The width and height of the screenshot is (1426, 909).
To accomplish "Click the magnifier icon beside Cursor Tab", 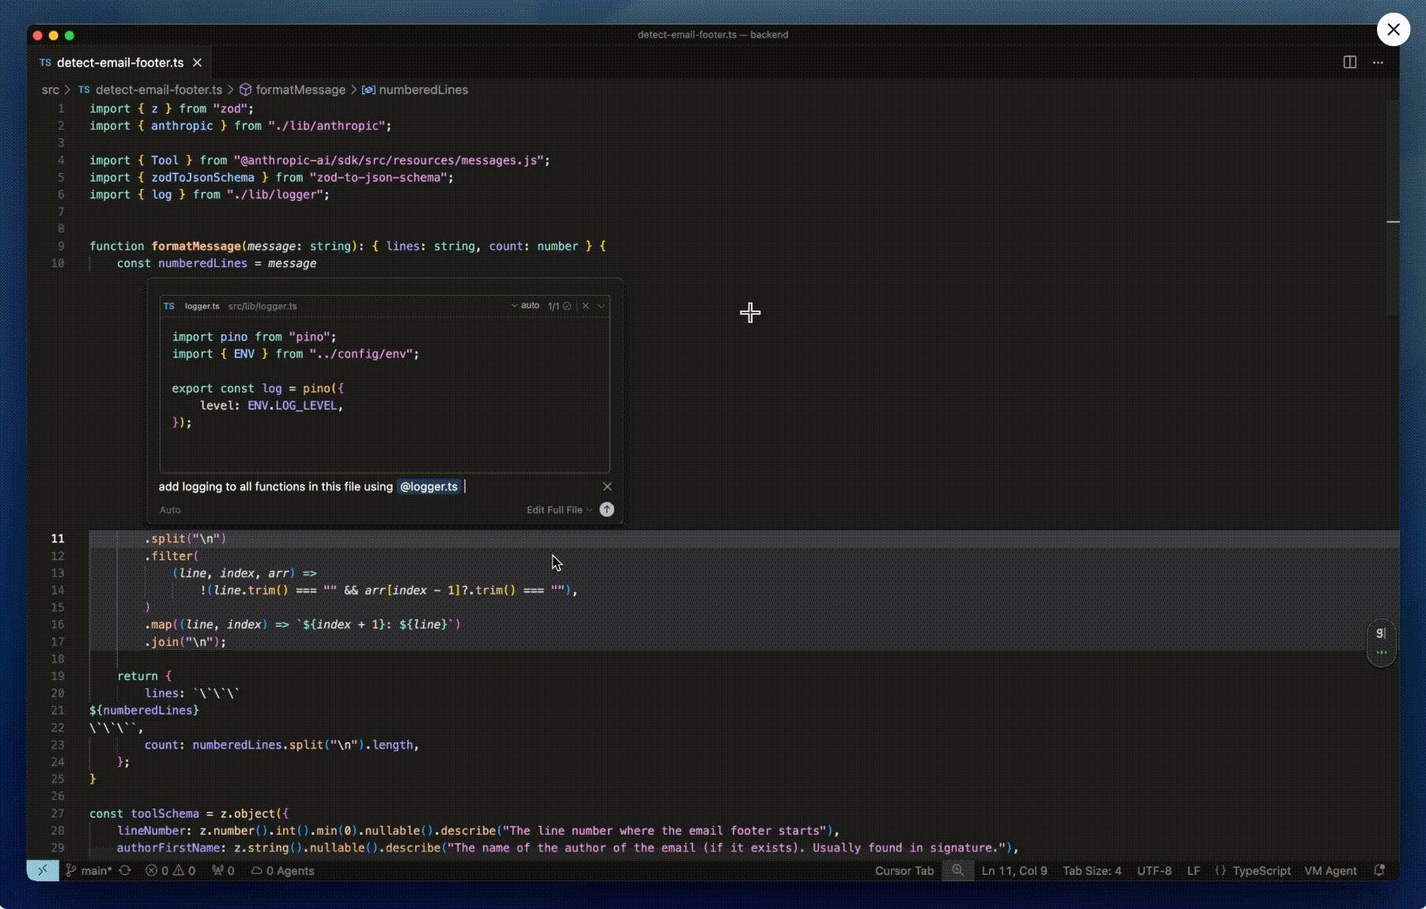I will point(958,871).
